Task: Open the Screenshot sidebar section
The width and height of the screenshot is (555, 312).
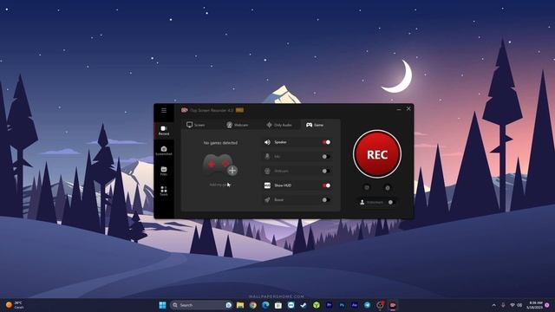Action: 164,151
